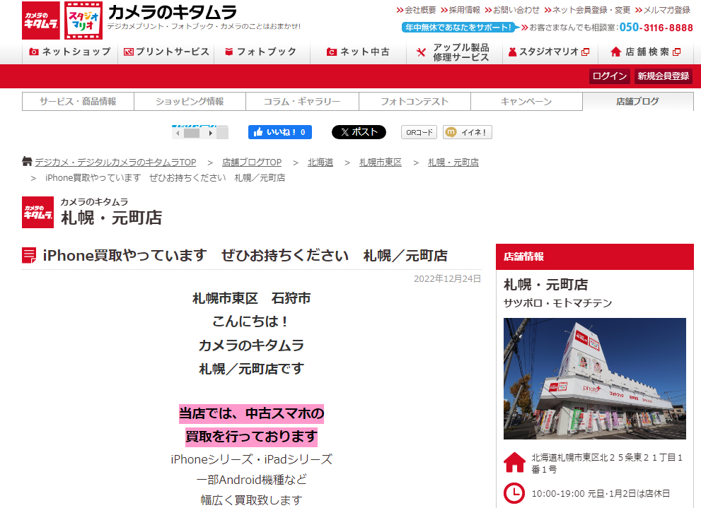Go to 札幌市東区 breadcrumb link
This screenshot has height=508, width=701.
(381, 163)
